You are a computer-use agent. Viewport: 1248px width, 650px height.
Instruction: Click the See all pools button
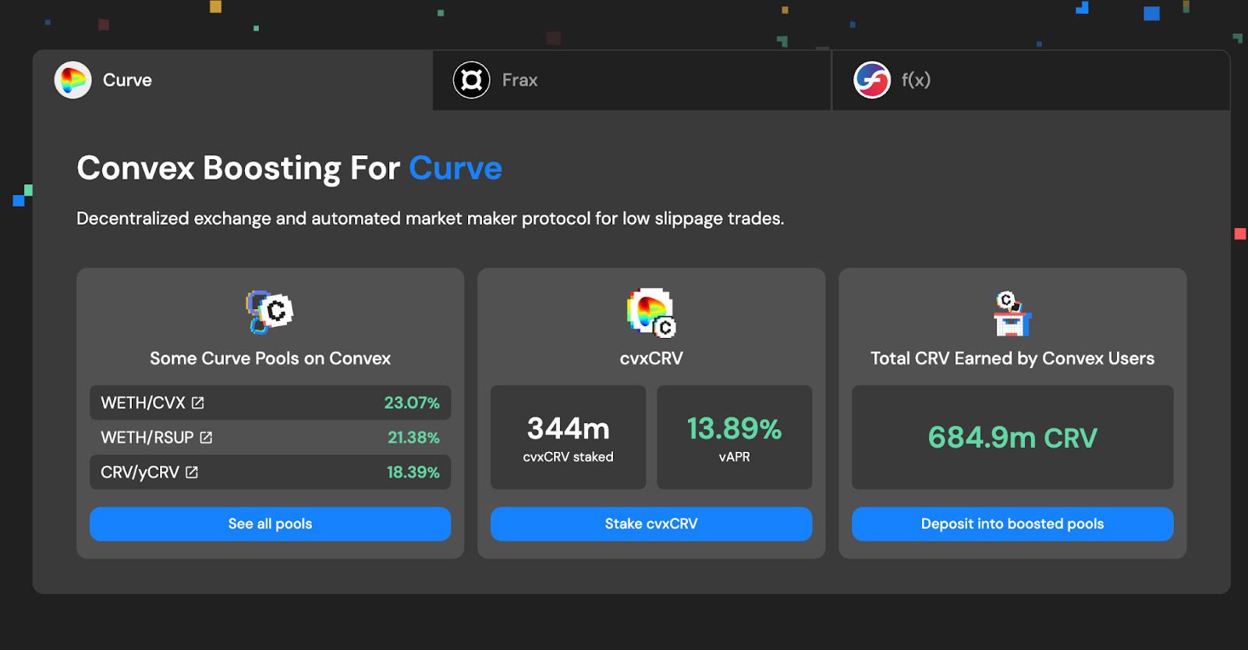[270, 524]
